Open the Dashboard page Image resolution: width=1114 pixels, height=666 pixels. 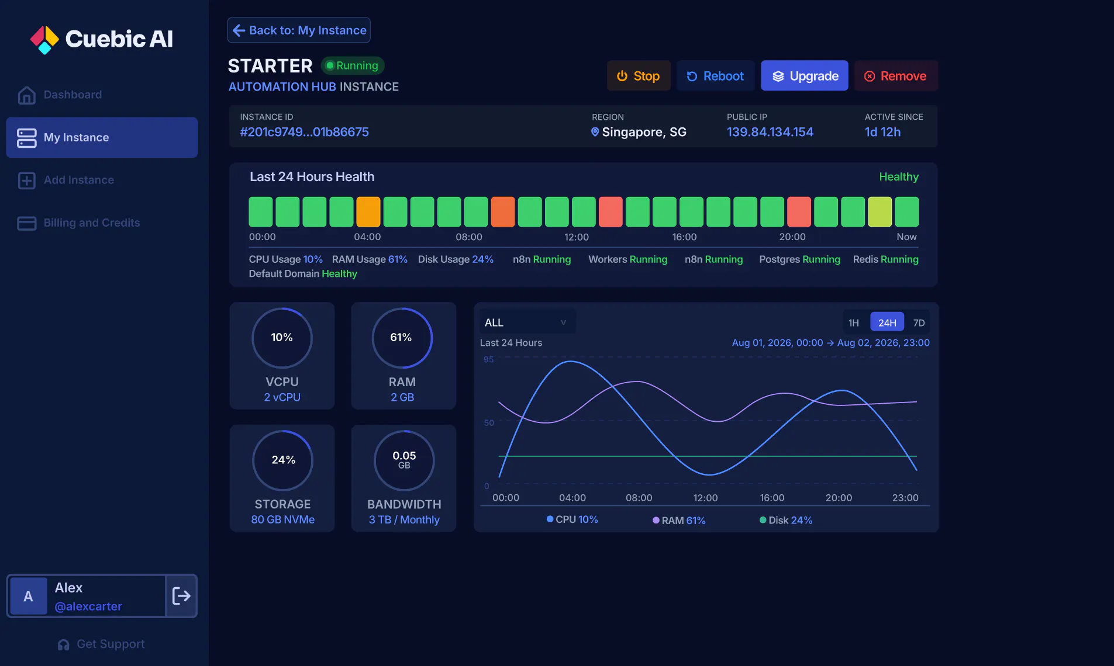102,95
